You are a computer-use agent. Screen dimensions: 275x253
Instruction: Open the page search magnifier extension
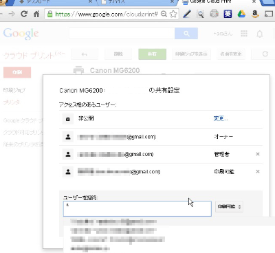201,14
